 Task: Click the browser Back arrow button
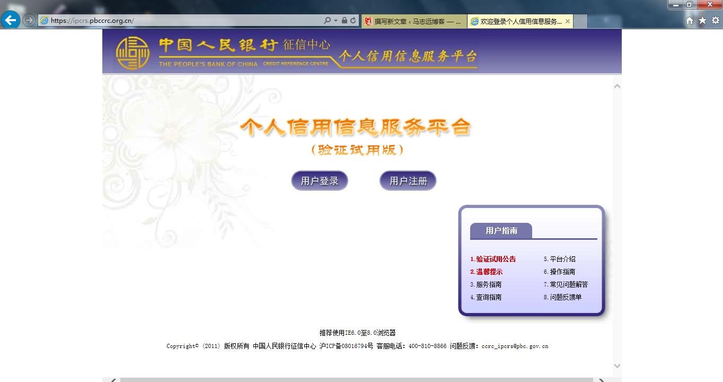[10, 20]
